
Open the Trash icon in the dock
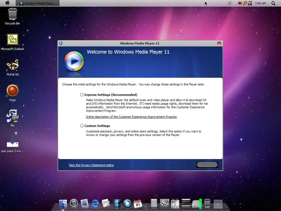tap(207, 204)
